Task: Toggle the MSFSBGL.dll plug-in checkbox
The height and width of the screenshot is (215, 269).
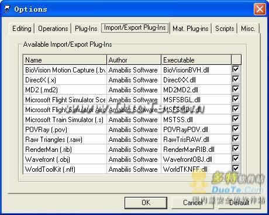Action: 236,99
